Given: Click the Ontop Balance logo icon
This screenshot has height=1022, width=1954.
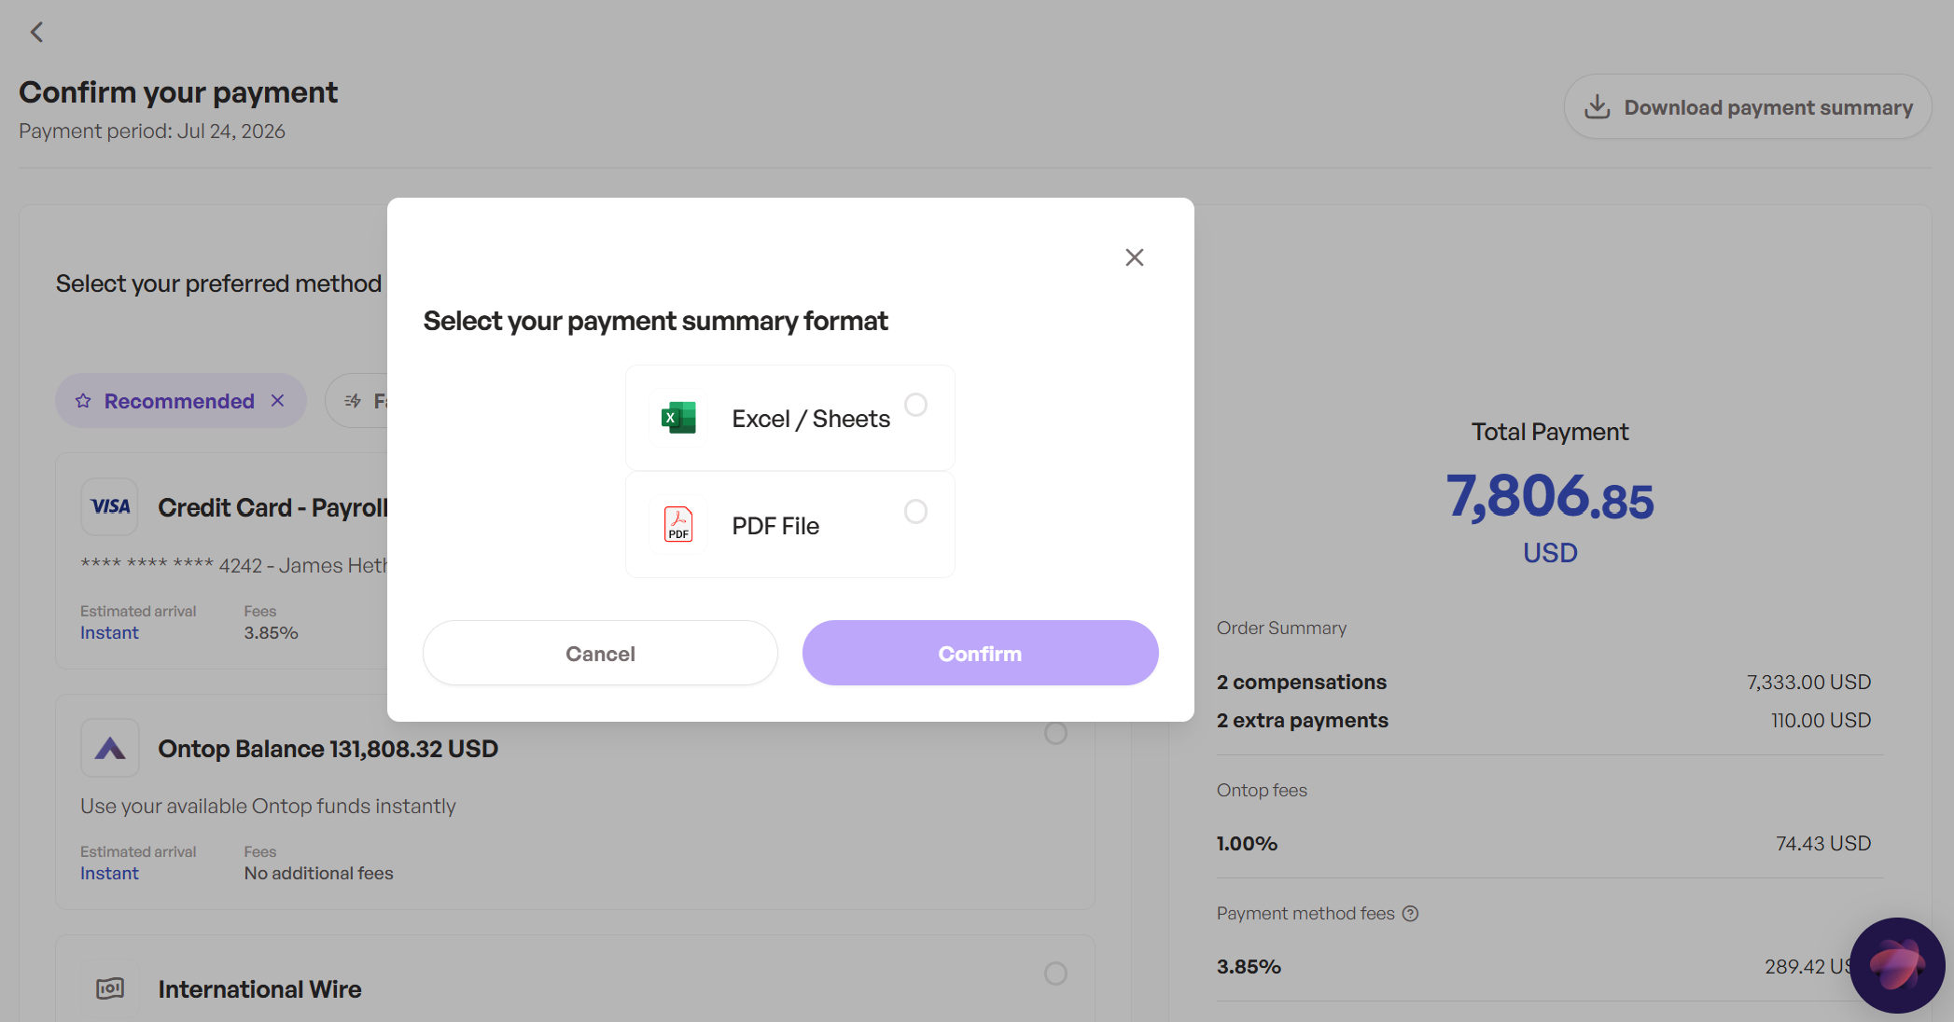Looking at the screenshot, I should click(110, 748).
